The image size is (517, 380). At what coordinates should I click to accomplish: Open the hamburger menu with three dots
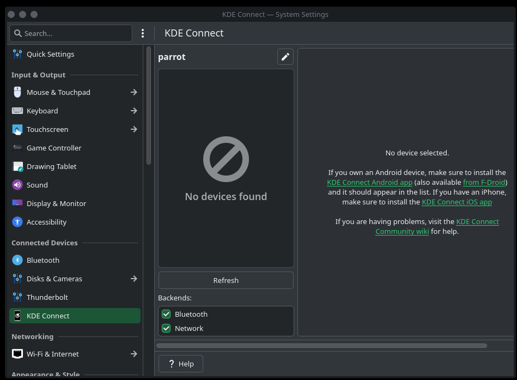[x=143, y=33]
